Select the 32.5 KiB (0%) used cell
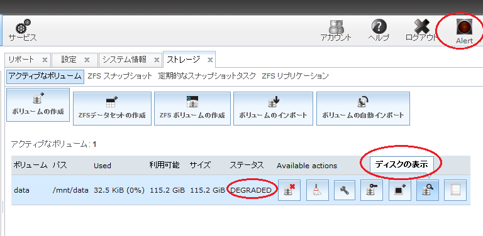The width and height of the screenshot is (483, 236). (x=119, y=190)
